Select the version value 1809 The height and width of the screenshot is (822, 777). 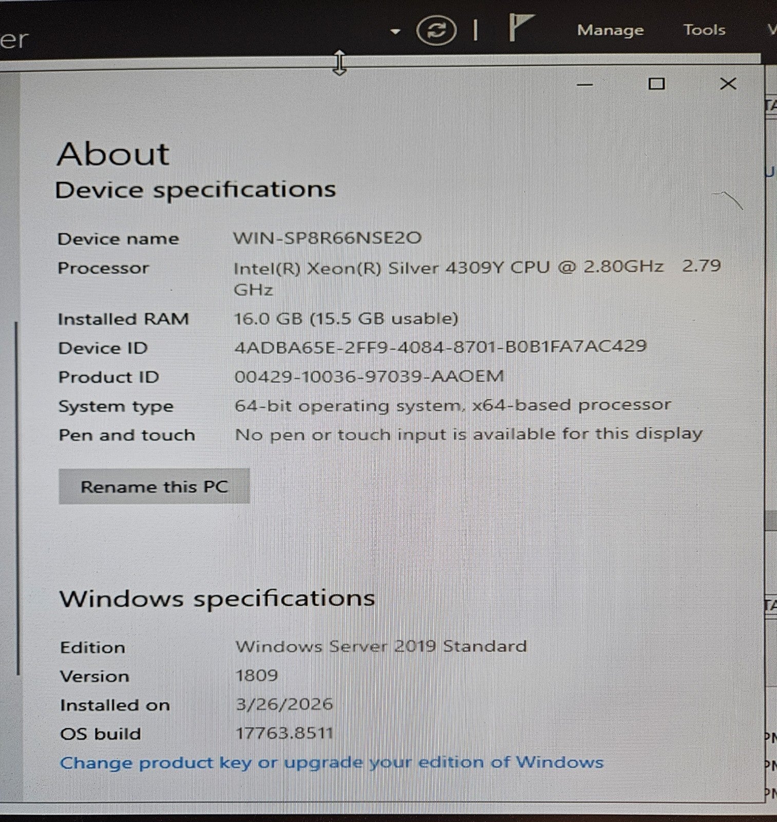coord(257,675)
